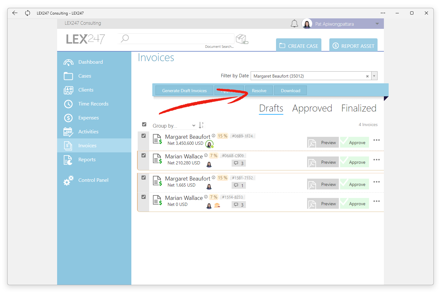Toggle the select-all invoices checkbox

coord(144,124)
